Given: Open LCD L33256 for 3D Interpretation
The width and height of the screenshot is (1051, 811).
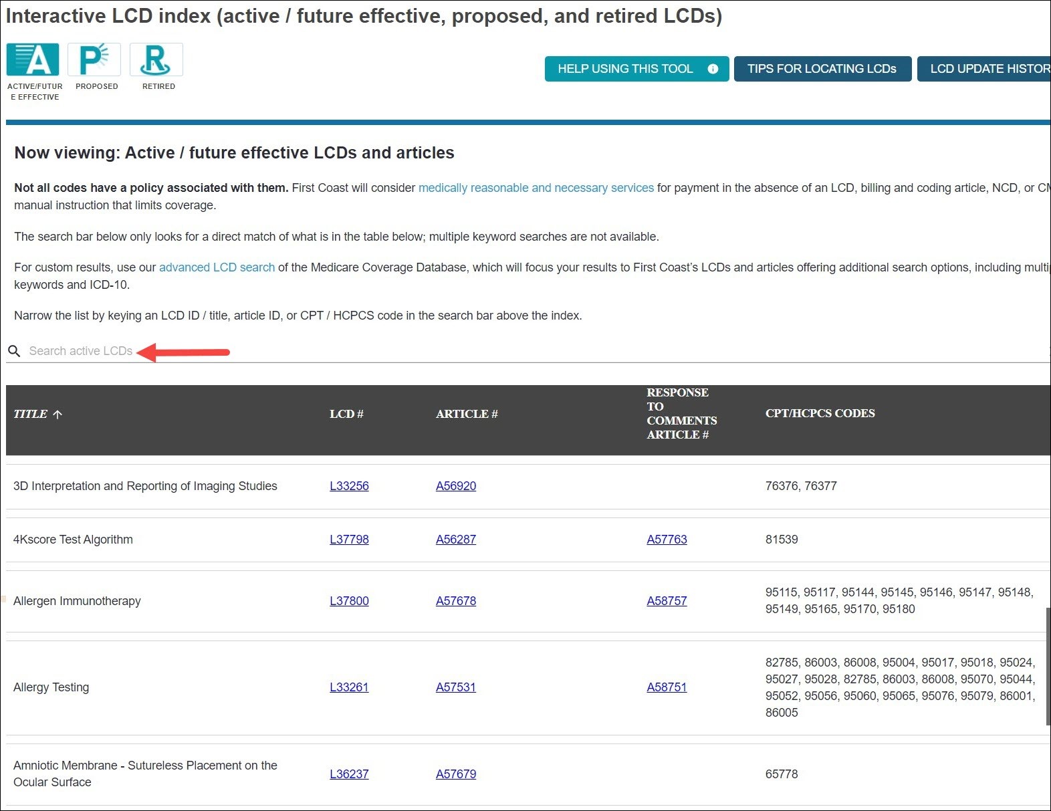Looking at the screenshot, I should 349,486.
